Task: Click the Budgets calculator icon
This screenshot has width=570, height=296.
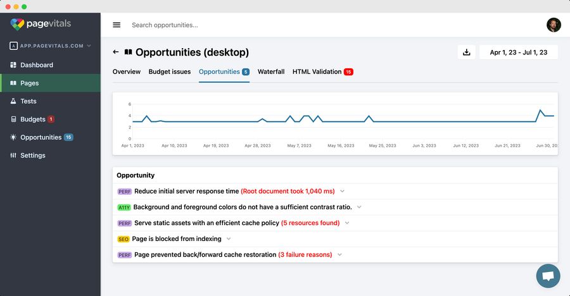Action: tap(13, 119)
